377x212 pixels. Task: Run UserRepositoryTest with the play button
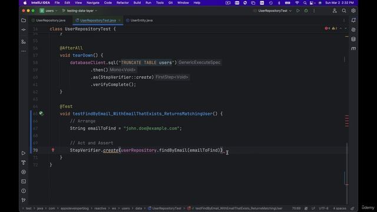[298, 11]
